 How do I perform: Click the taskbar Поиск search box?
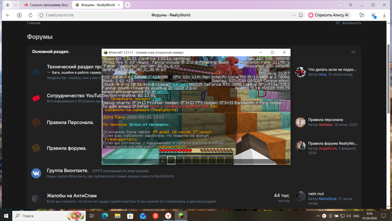49,216
